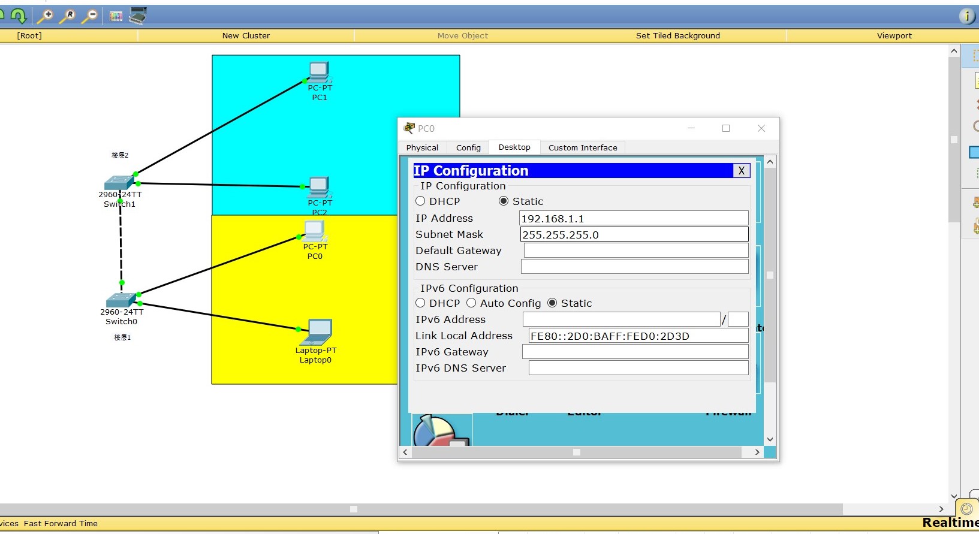Click the Default Gateway input field
The image size is (979, 534).
point(636,251)
